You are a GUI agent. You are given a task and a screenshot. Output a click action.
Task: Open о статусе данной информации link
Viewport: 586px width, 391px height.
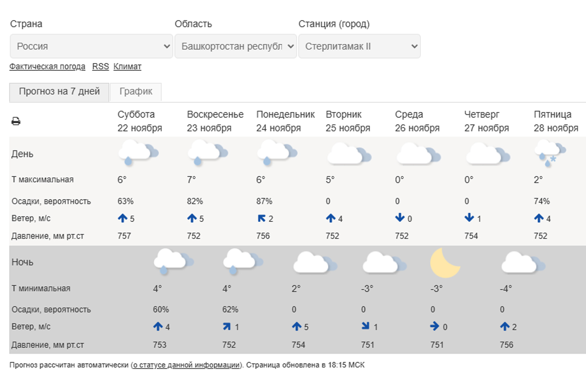click(186, 365)
